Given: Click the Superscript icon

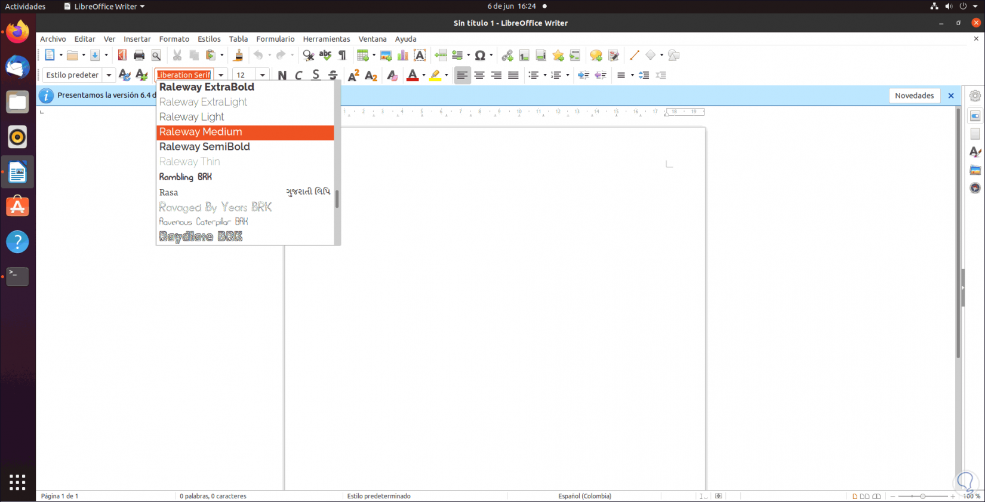Looking at the screenshot, I should point(353,75).
